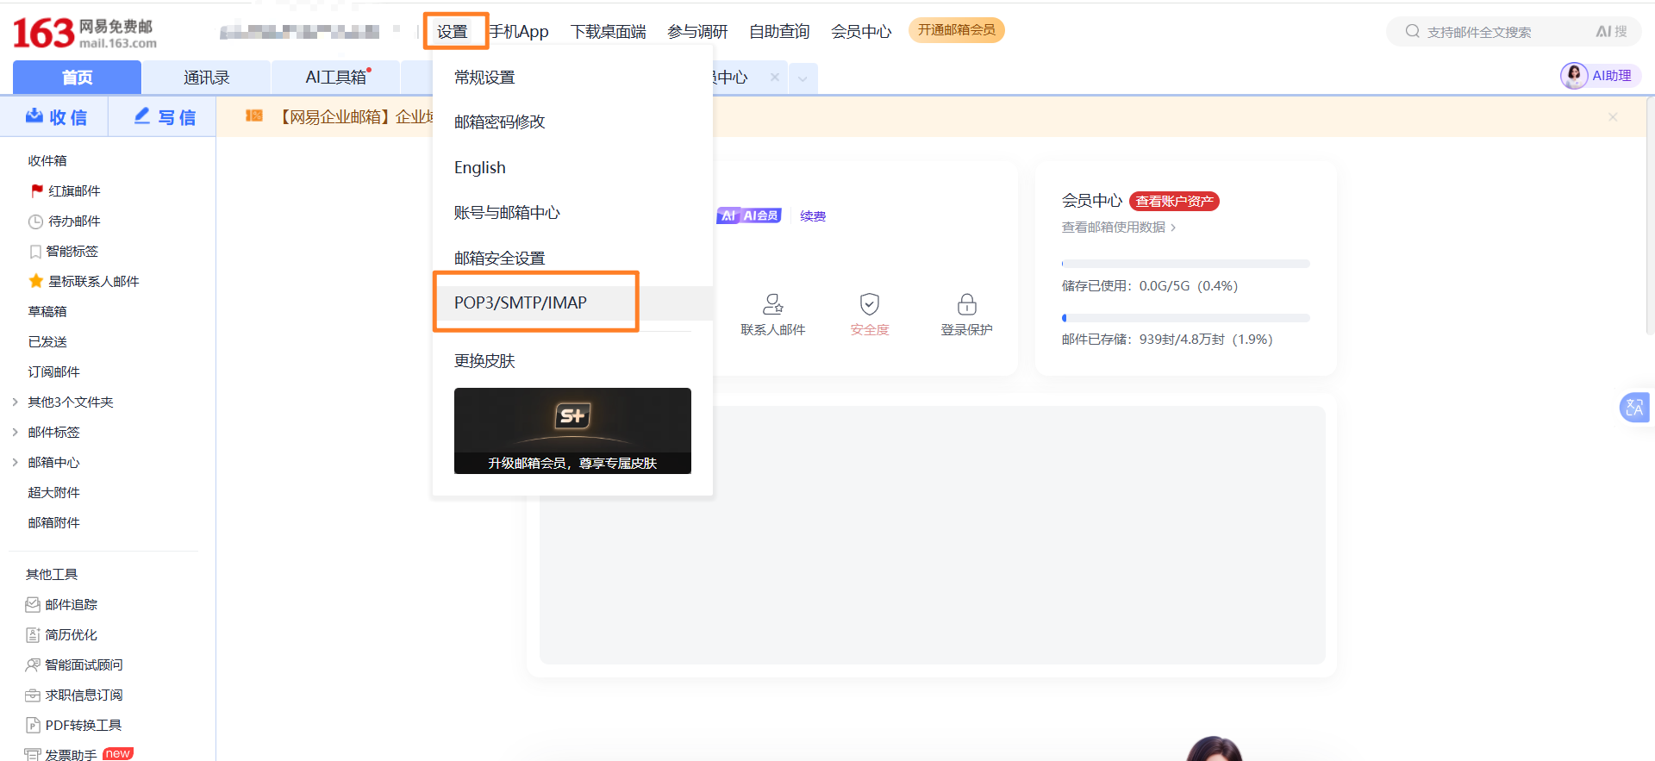Image resolution: width=1655 pixels, height=761 pixels.
Task: Select 更换皮肤 menu entry
Action: pos(572,360)
